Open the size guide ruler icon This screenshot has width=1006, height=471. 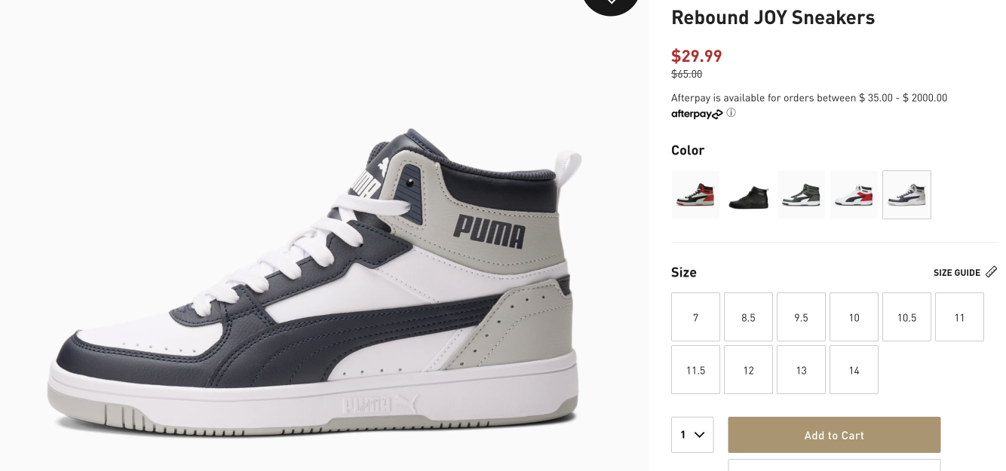click(991, 272)
